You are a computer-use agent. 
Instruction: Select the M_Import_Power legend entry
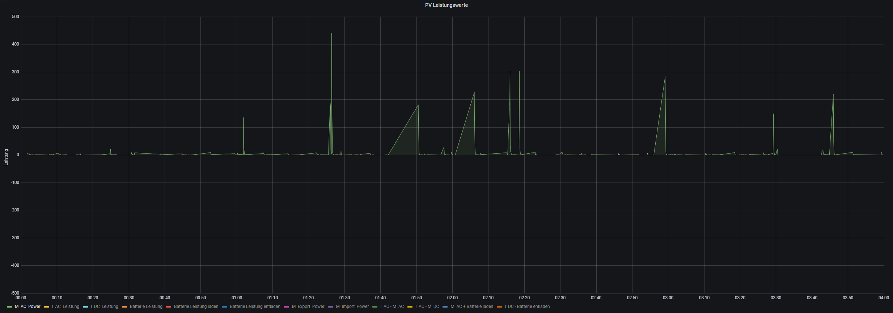click(352, 306)
